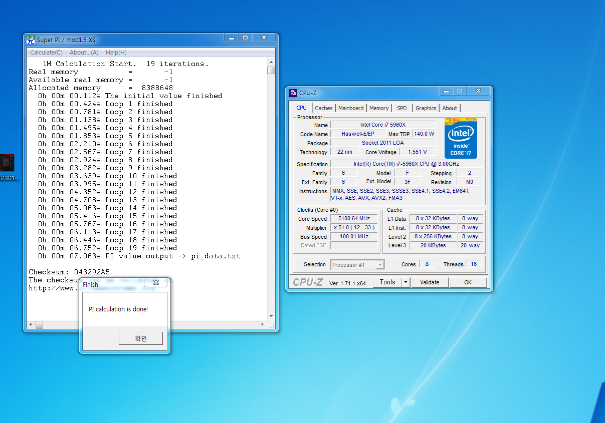Click the Checksum: 043292A5 line in Super PI
Image resolution: width=605 pixels, height=423 pixels.
pos(69,272)
